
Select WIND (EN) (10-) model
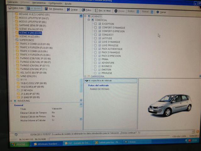[x=29, y=76]
